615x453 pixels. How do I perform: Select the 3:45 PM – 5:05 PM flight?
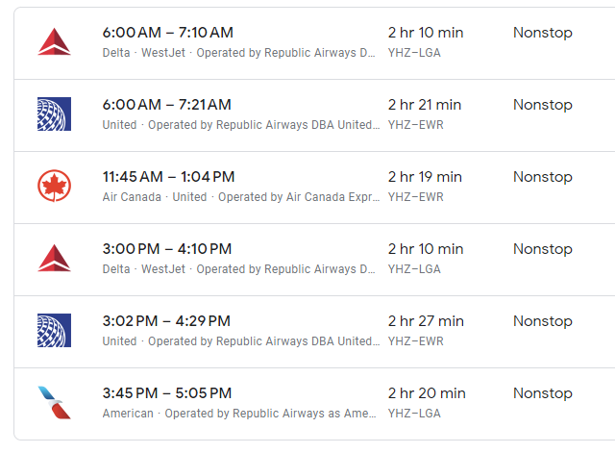(x=167, y=393)
